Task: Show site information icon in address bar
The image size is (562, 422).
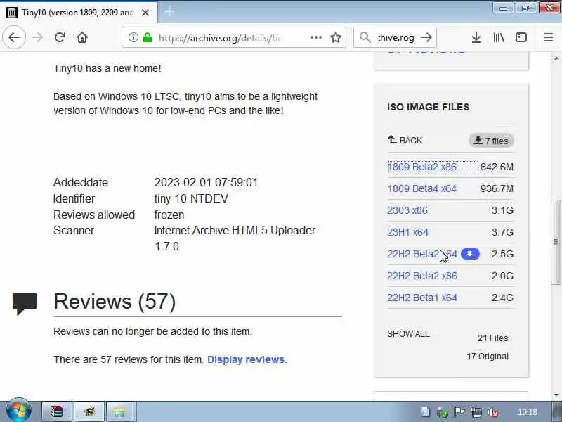Action: 133,37
